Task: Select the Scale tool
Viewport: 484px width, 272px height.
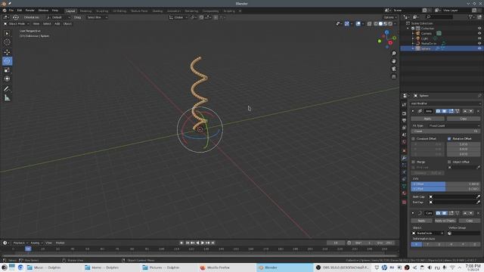Action: pos(7,70)
